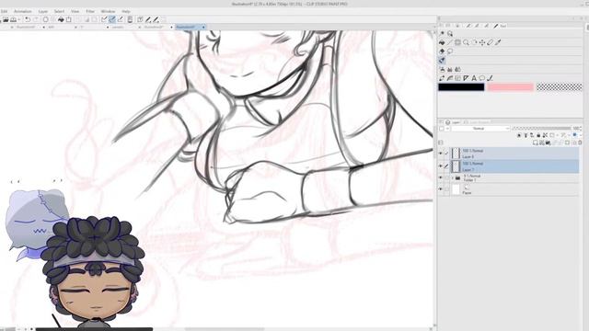
Task: Click the Open file folder icon in command bar
Action: coord(6,19)
